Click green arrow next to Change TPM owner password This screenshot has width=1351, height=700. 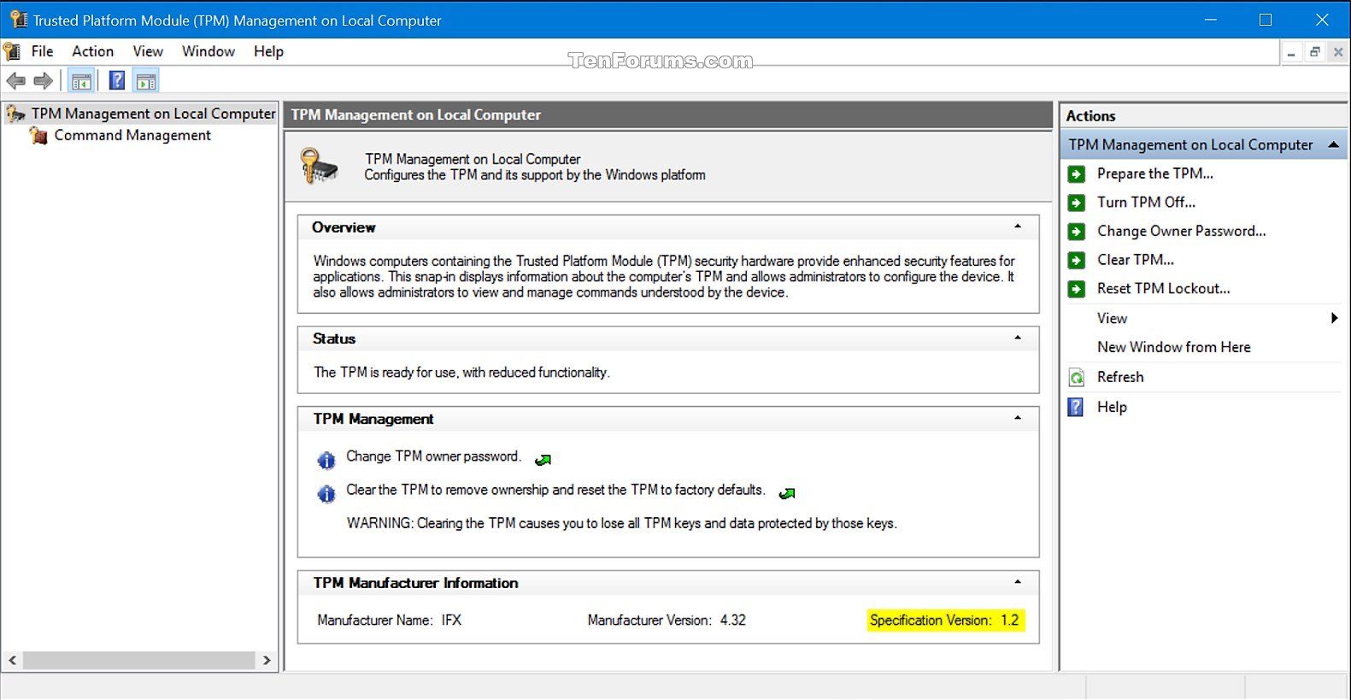543,460
